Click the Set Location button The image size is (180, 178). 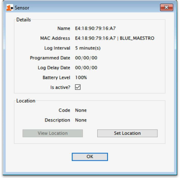coord(127,133)
